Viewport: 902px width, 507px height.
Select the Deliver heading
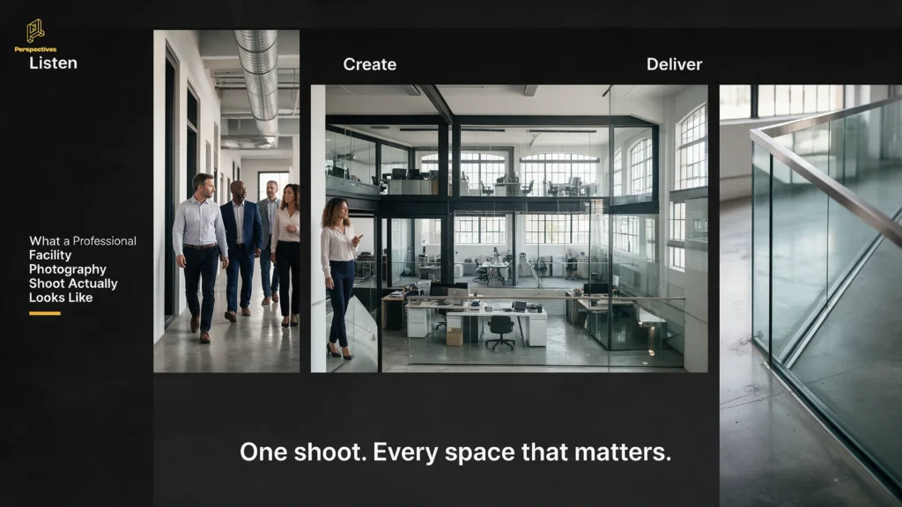[674, 64]
